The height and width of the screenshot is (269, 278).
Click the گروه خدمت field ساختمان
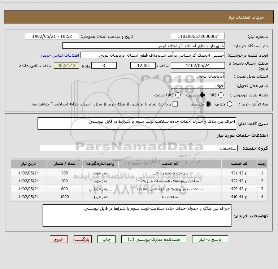pos(138,148)
